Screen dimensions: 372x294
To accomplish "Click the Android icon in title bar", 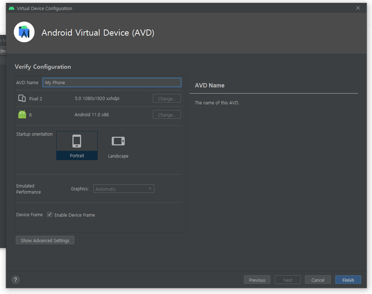I will point(12,8).
